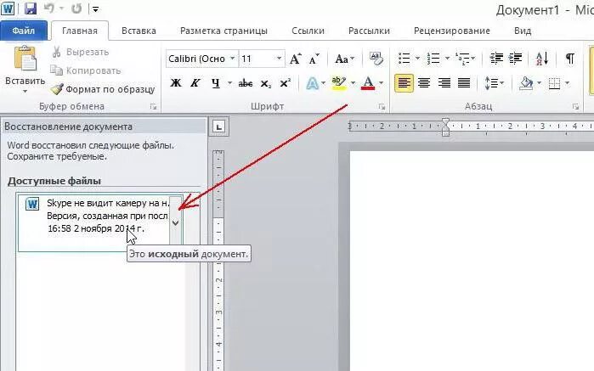The image size is (594, 371).
Task: Expand the font name dropdown arrow
Action: pos(233,59)
